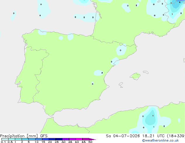Click the 'Sa 04-07-2026 18..21 UTC (18+339)' timestamp

145,136
